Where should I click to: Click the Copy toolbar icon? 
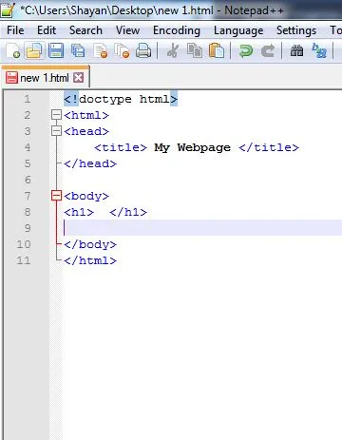pos(195,50)
